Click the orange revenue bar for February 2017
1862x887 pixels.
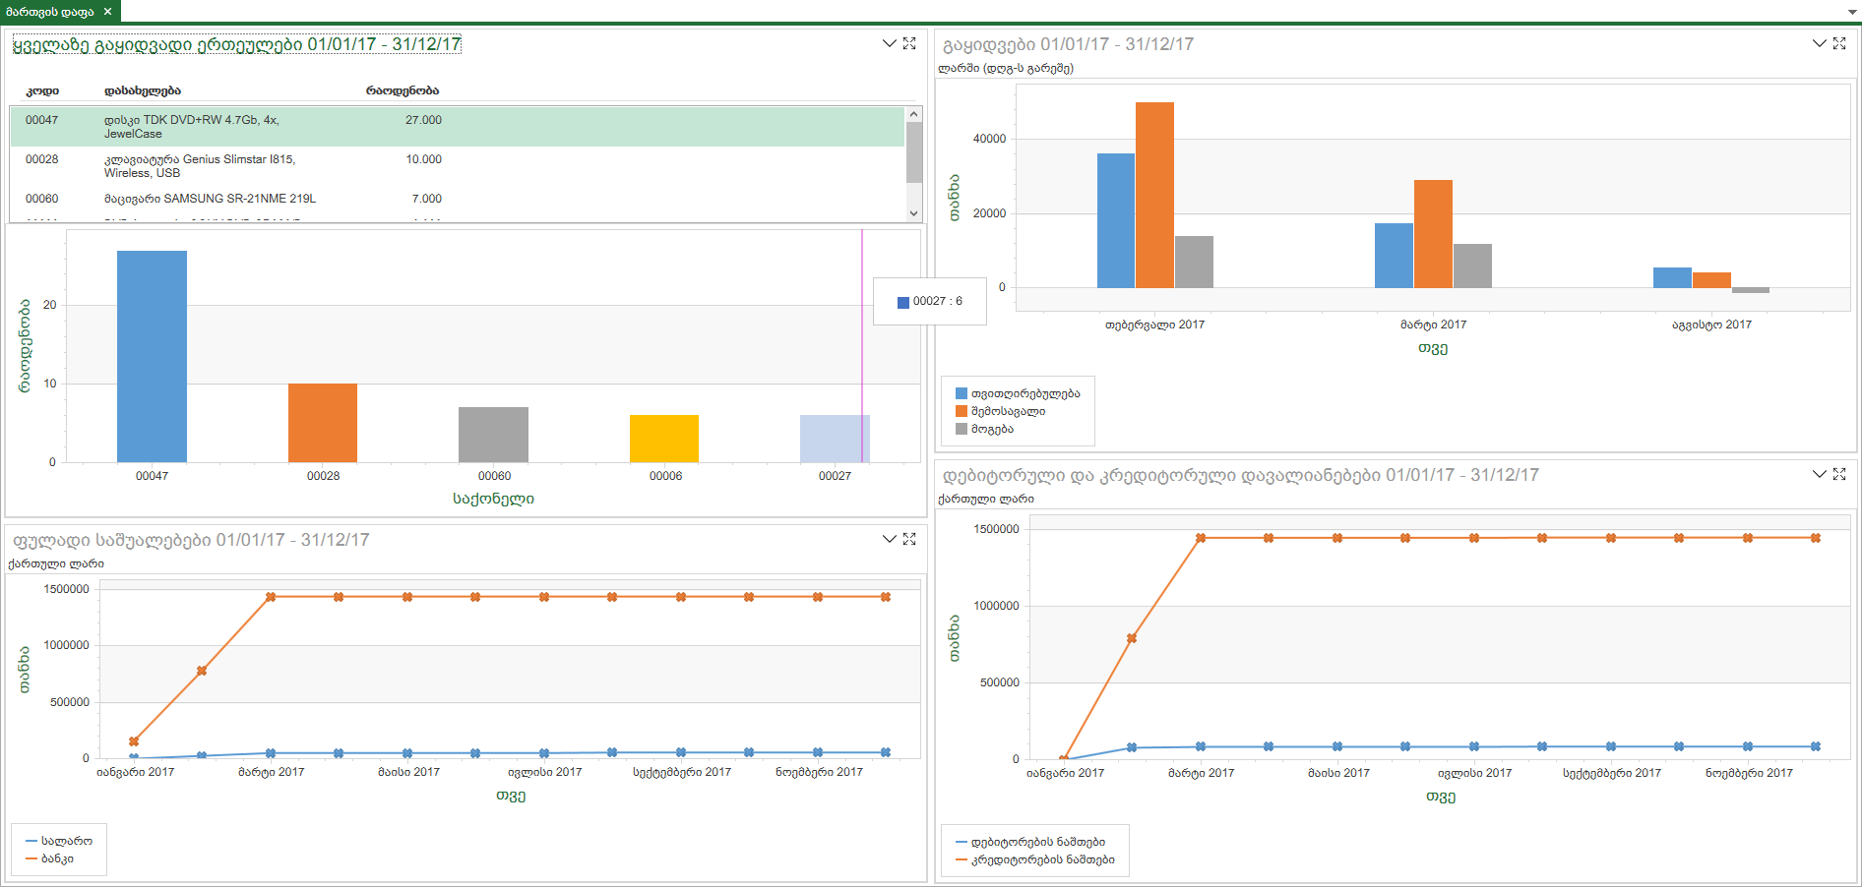[1154, 195]
